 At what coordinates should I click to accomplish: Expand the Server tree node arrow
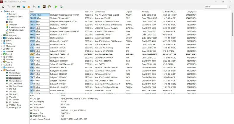pos(2,41)
